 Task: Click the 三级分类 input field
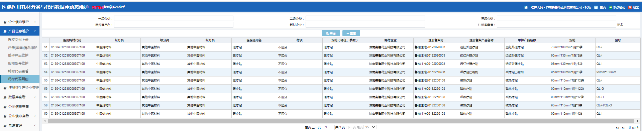[x=556, y=19]
